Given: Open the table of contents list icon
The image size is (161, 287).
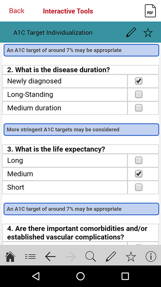Looking at the screenshot, I should pyautogui.click(x=30, y=257).
